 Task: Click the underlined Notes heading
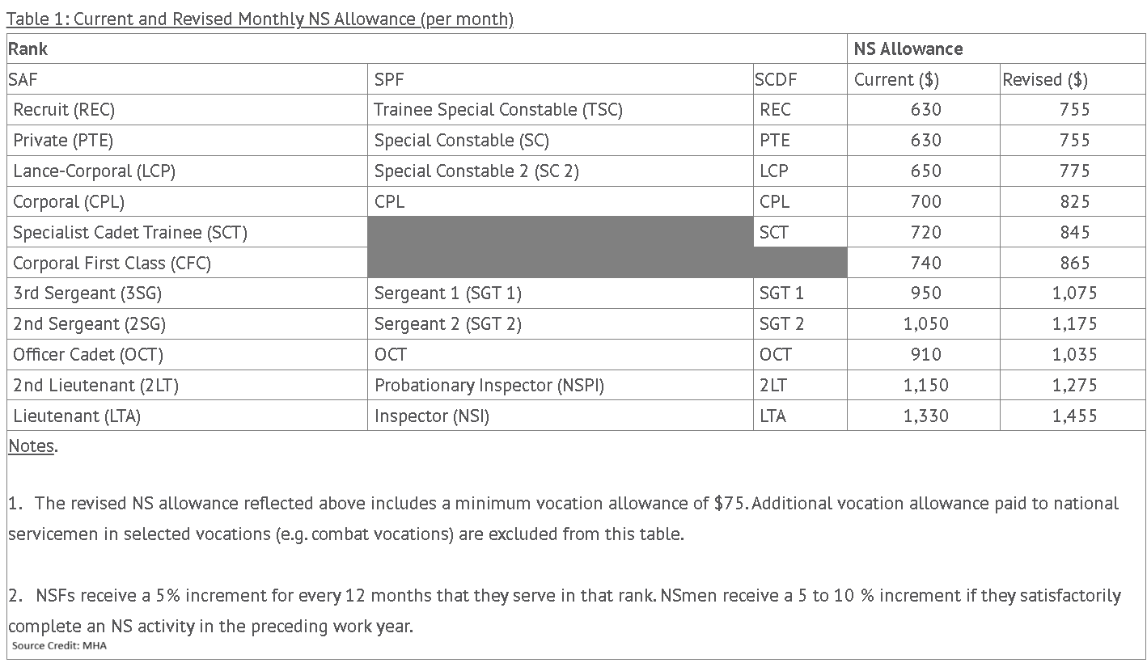[32, 446]
